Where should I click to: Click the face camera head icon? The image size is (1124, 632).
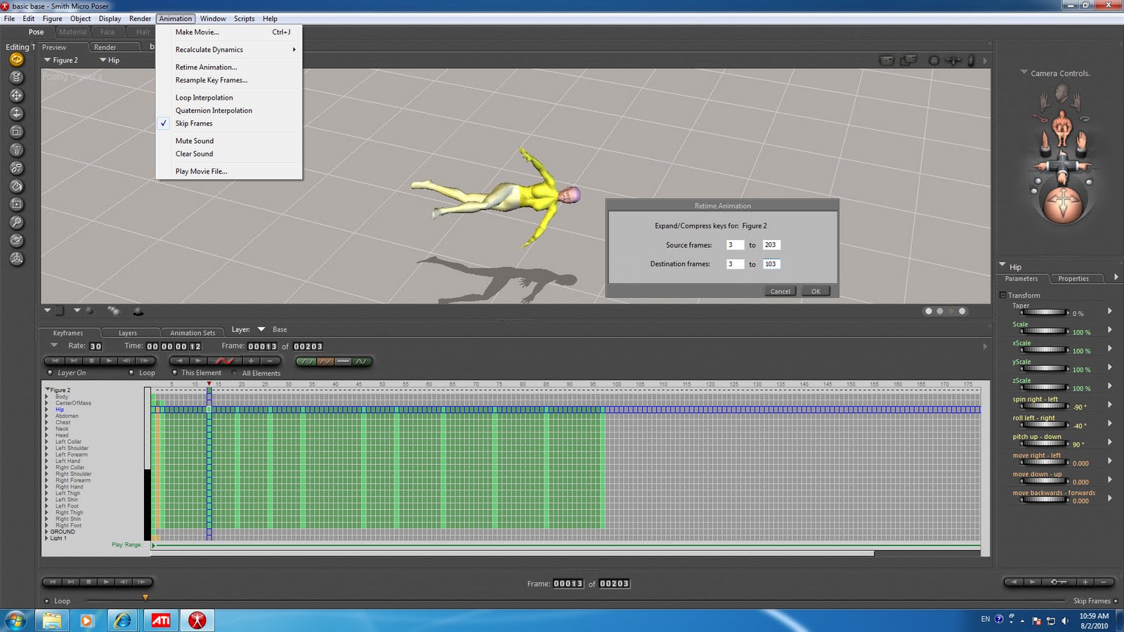[x=1061, y=92]
